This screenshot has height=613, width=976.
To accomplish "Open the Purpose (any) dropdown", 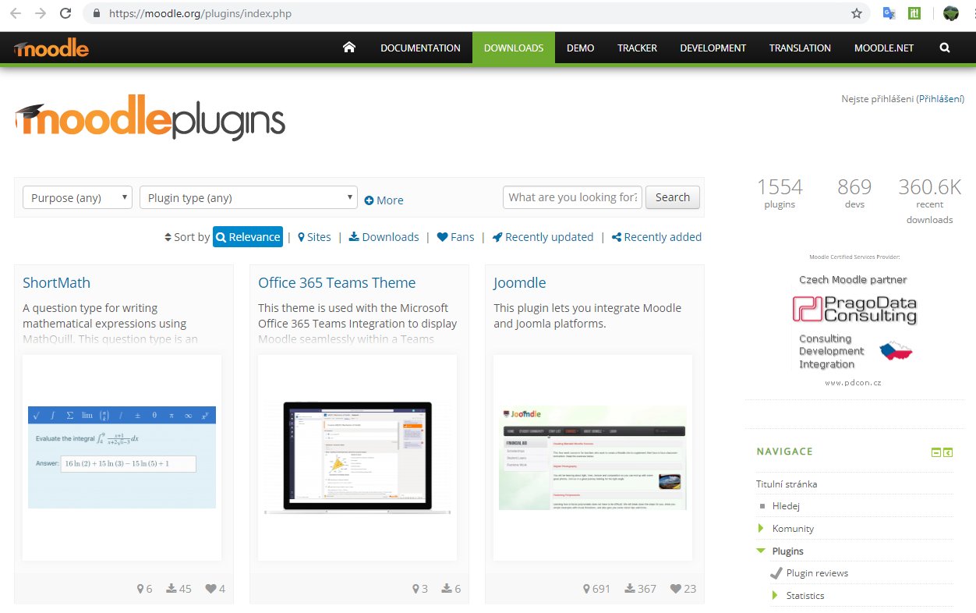I will click(77, 198).
